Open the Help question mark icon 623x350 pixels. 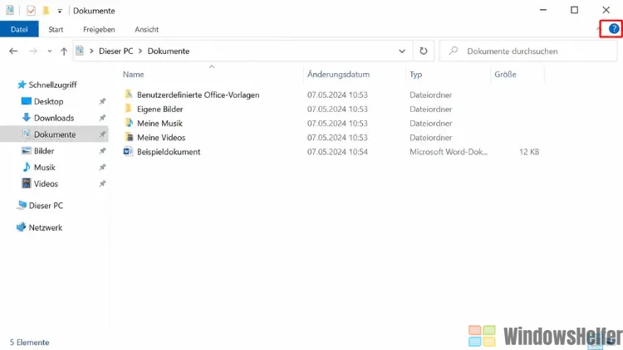click(x=614, y=29)
